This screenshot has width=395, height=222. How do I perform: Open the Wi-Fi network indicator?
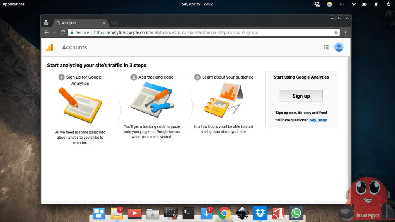[x=354, y=4]
